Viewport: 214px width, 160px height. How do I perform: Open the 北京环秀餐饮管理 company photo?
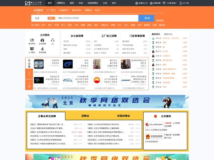point(97,64)
